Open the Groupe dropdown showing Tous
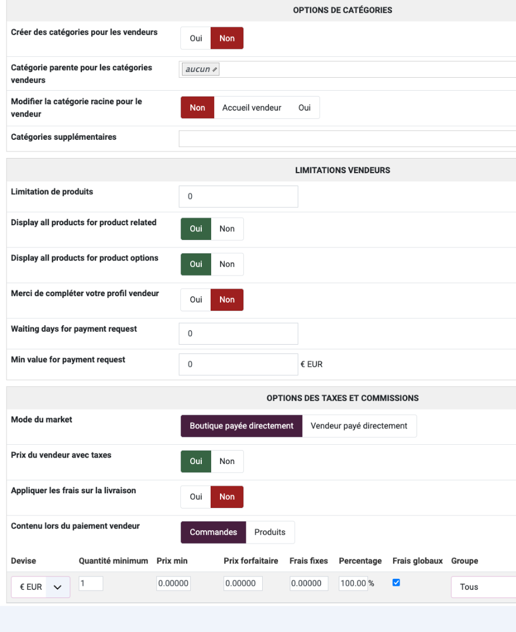Image resolution: width=516 pixels, height=632 pixels. [482, 587]
